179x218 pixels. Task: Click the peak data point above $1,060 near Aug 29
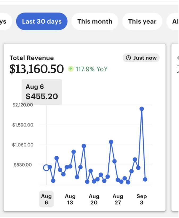(x=111, y=142)
